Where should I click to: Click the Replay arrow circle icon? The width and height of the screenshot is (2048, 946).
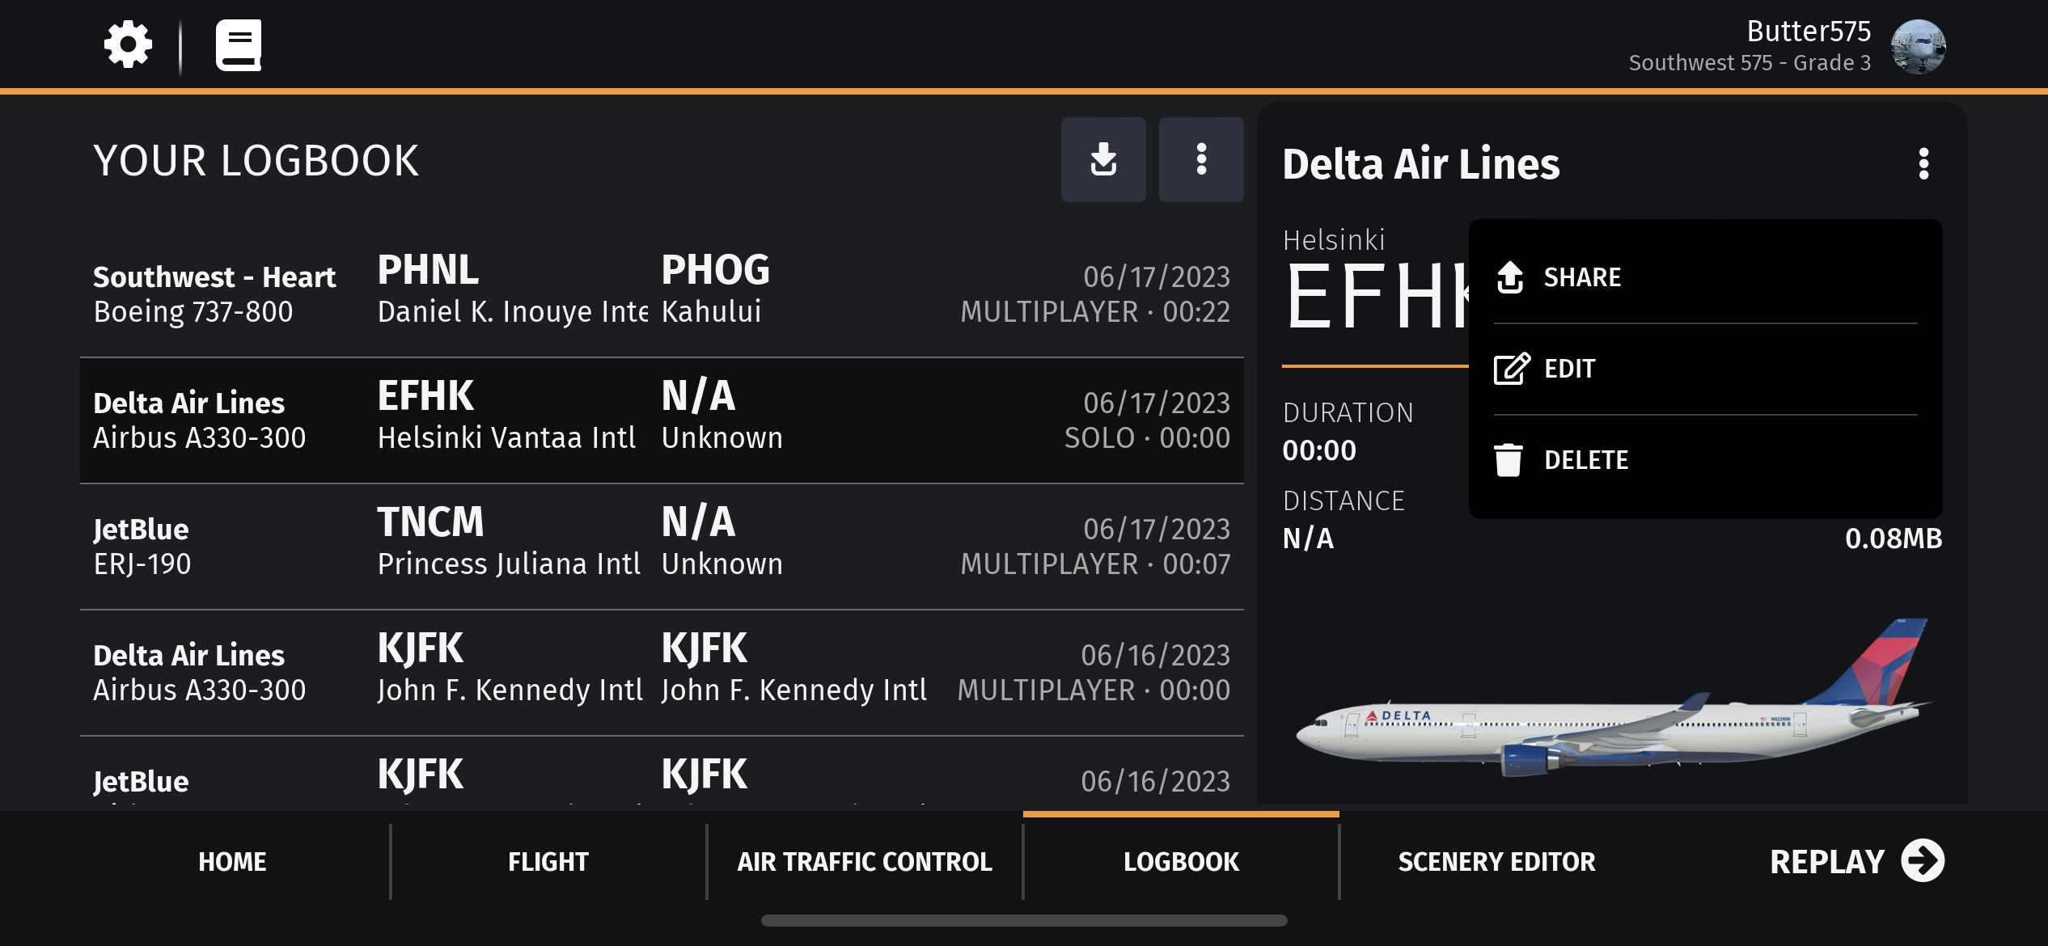coord(1923,861)
